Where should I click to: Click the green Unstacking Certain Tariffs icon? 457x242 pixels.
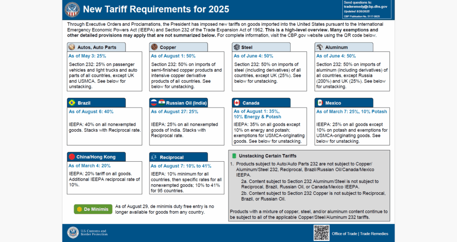click(x=234, y=155)
